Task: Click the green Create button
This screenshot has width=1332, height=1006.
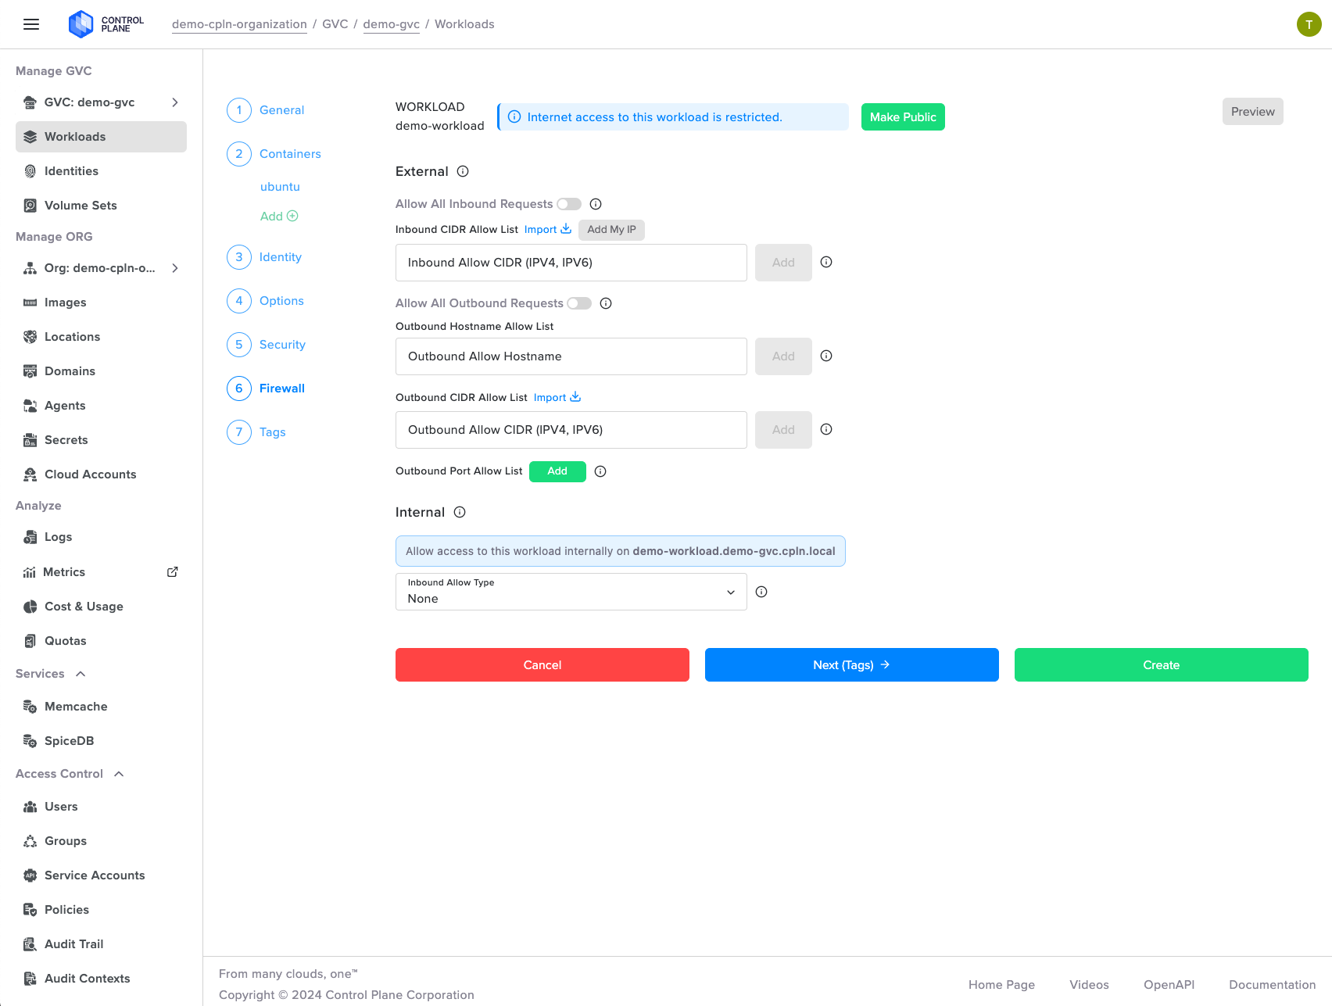Action: [x=1161, y=664]
